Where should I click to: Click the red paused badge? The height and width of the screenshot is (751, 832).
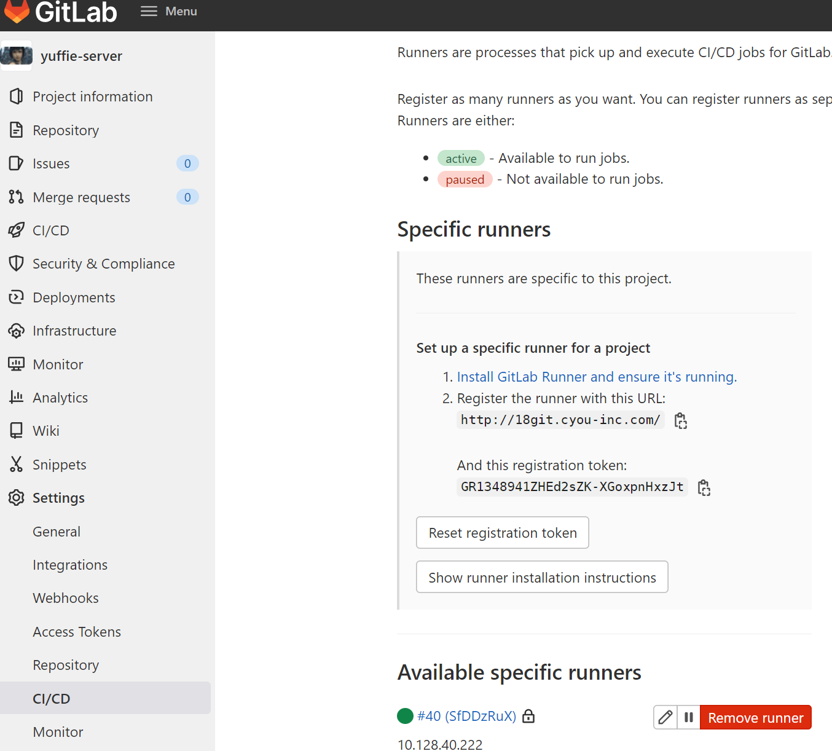pos(465,179)
